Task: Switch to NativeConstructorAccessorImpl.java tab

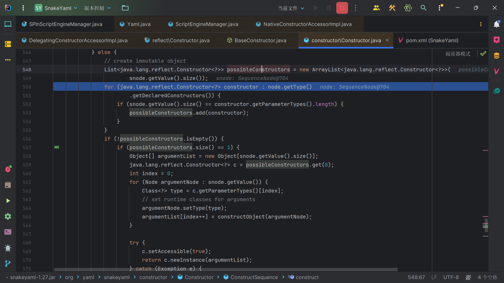Action: 304,24
